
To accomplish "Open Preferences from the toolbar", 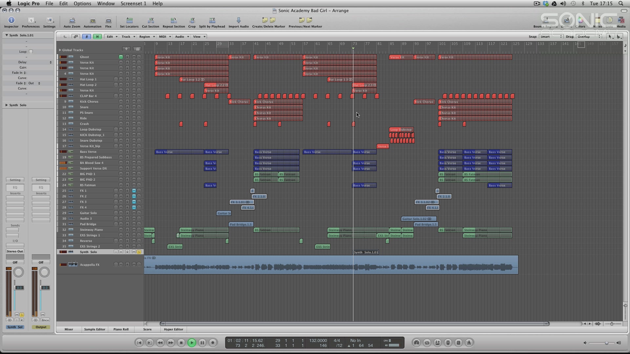I will (31, 22).
